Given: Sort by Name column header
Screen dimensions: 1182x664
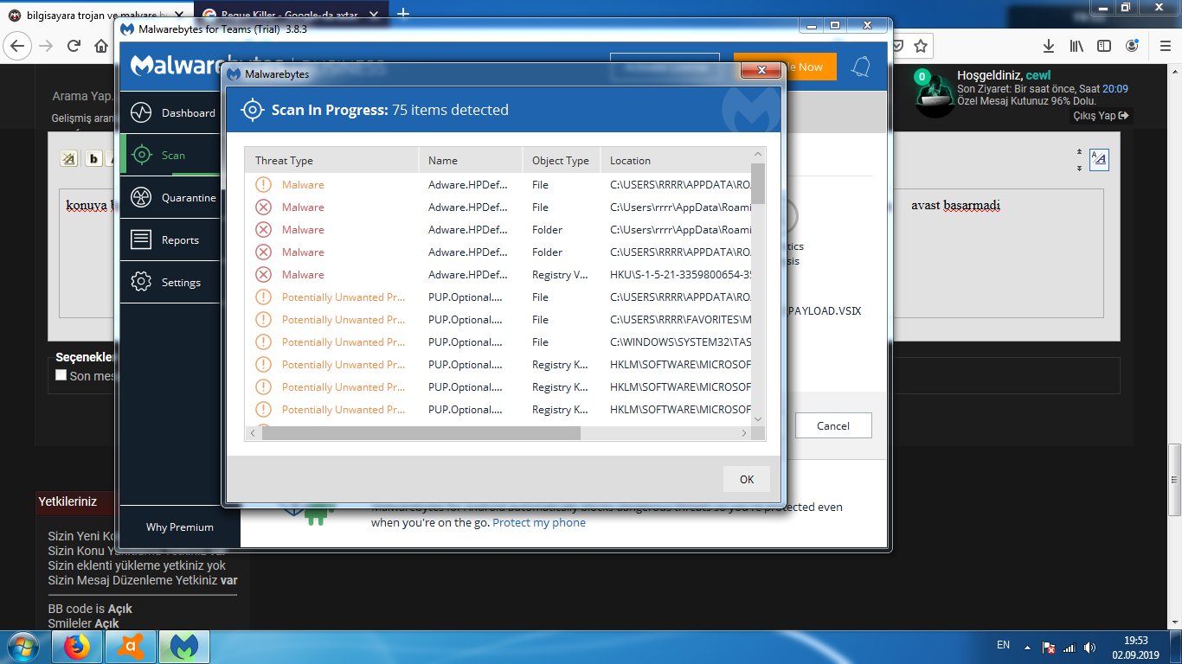Looking at the screenshot, I should [x=471, y=160].
